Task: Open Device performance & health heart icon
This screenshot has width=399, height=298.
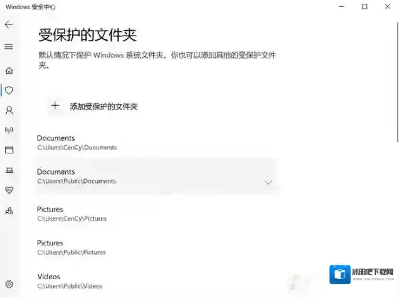Action: click(9, 190)
